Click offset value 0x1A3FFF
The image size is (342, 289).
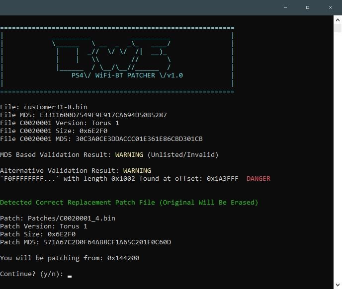pyautogui.click(x=222, y=178)
